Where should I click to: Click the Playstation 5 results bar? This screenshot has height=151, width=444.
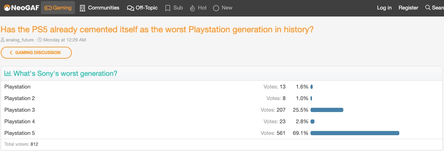(355, 133)
